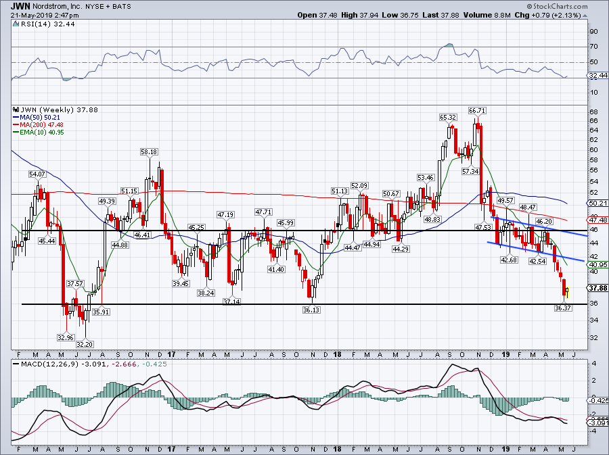Click the 'MACD(12,26,9) -3.091' legend label
609x455 pixels.
click(x=63, y=364)
